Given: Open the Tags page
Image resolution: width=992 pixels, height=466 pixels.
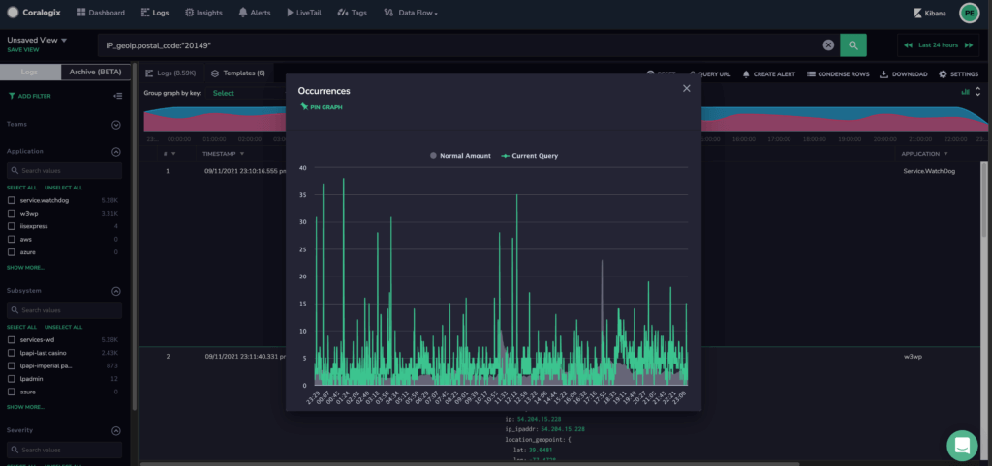Looking at the screenshot, I should tap(353, 12).
